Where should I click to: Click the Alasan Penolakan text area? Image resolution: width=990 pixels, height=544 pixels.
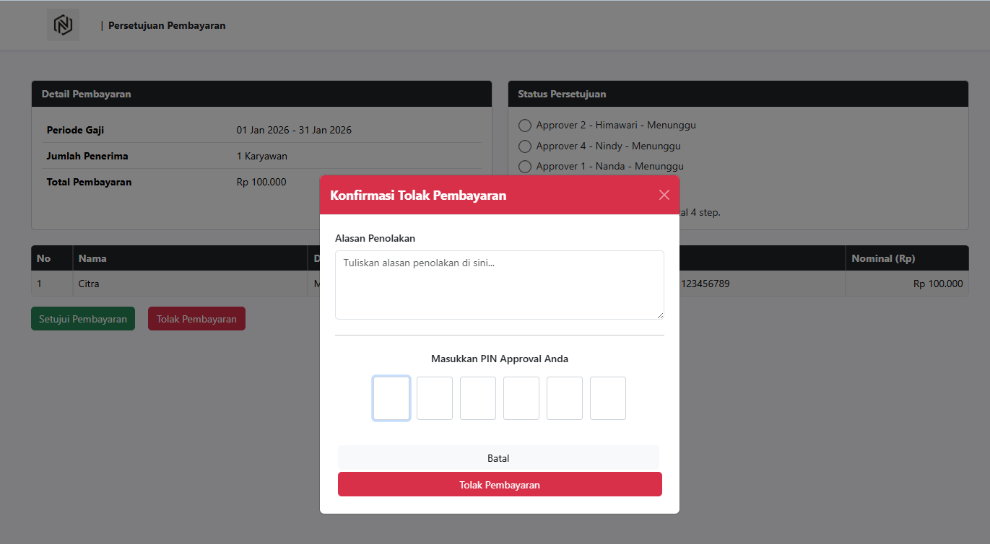click(x=499, y=284)
